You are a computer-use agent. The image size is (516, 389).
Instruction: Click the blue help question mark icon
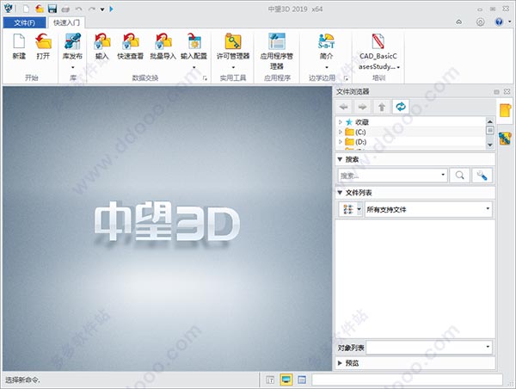[x=499, y=22]
